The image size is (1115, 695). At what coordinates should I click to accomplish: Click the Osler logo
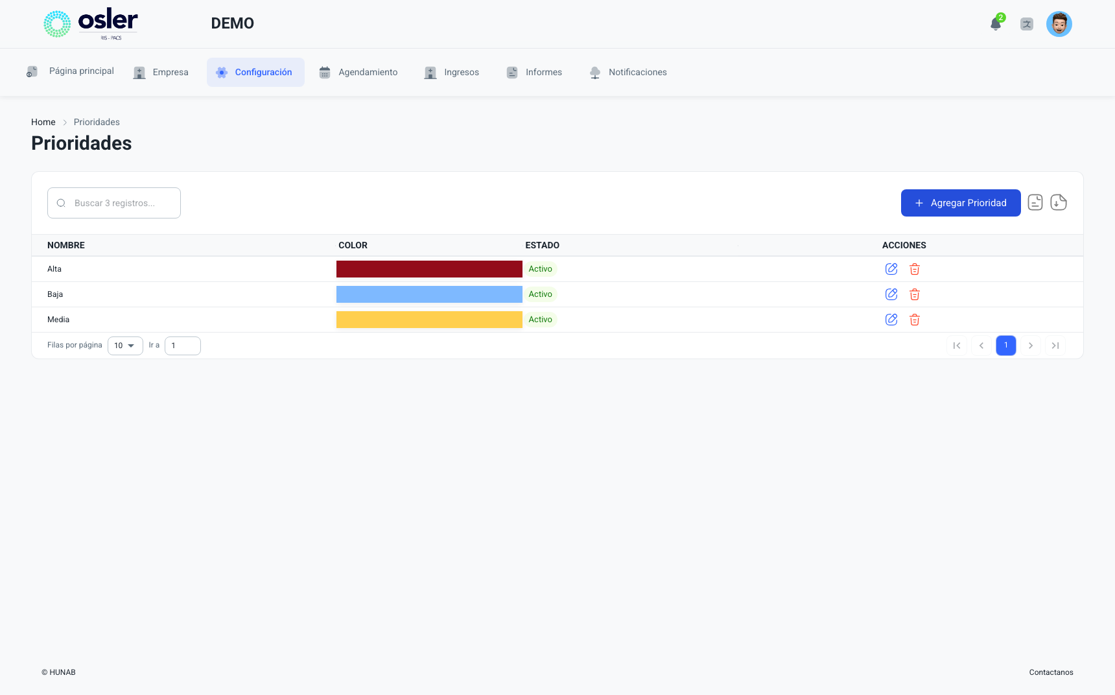pos(91,24)
